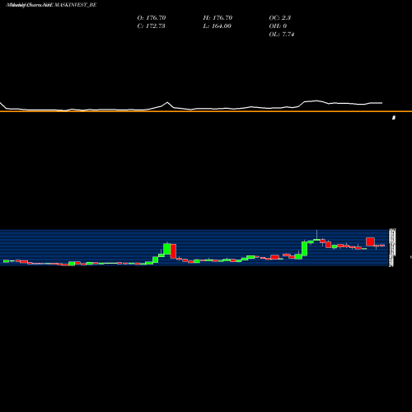Screen dimensions: 412x412
Task: Click the 'OL: 7.74' value
Action: pyautogui.click(x=282, y=35)
